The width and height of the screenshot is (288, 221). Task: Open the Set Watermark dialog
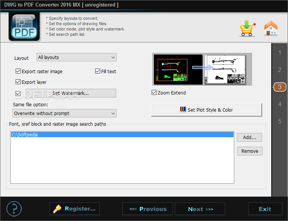[x=71, y=93]
